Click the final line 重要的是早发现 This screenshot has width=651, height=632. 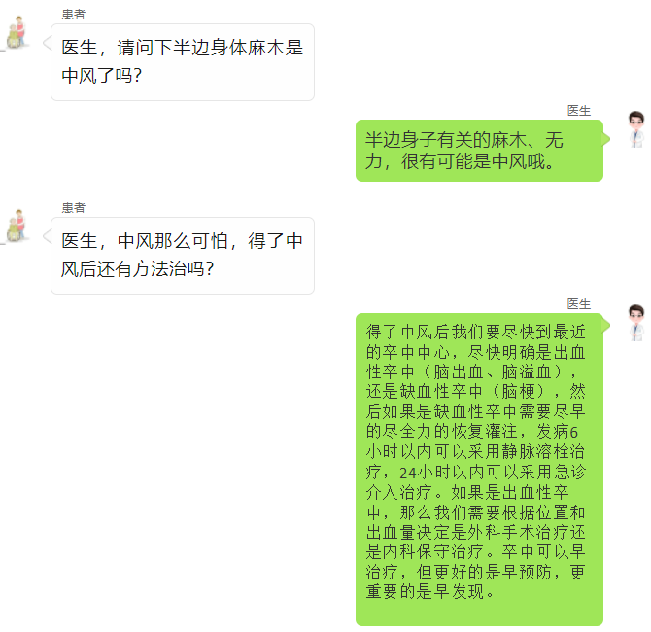coord(430,592)
